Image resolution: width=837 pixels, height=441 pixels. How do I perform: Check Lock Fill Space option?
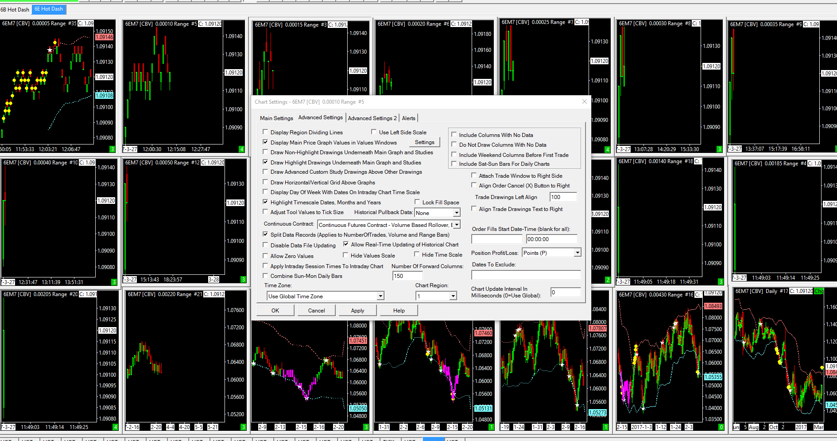point(417,202)
